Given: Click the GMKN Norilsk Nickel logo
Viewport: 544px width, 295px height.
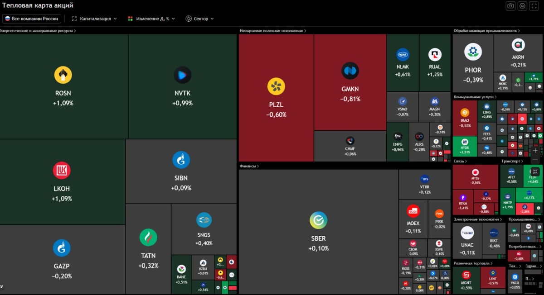Looking at the screenshot, I should [350, 71].
